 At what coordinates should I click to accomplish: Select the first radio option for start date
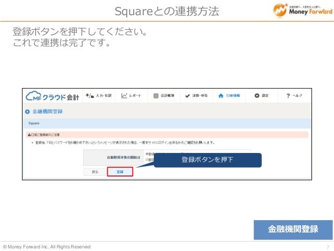click(147, 154)
